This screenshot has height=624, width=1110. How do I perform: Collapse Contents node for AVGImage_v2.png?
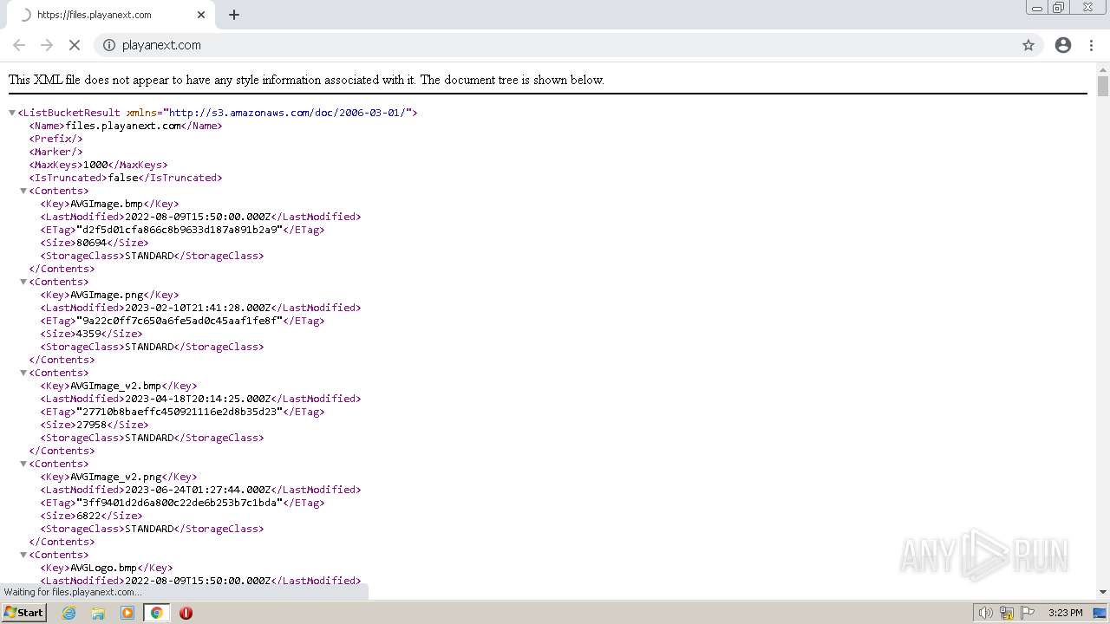23,464
